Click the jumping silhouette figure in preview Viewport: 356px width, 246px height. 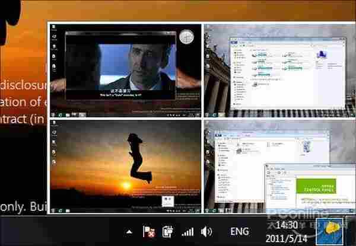coord(138,156)
